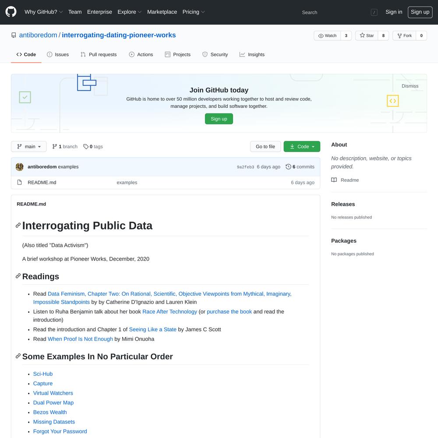Open the Race After Technology link
Screen dimensions: 438x438
tap(170, 312)
